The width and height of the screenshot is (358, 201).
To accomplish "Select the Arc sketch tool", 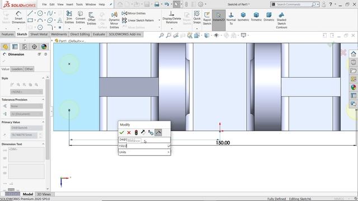I will (40, 20).
